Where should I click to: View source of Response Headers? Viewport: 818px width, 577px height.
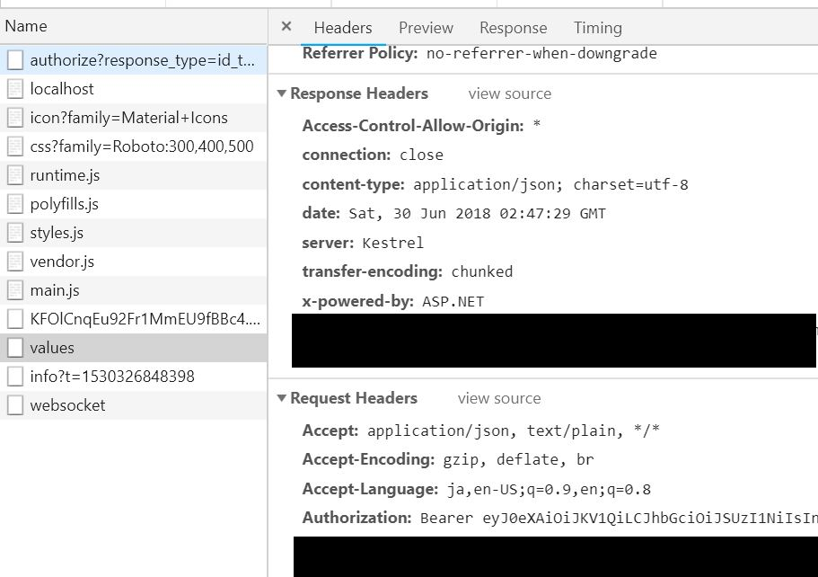coord(510,93)
